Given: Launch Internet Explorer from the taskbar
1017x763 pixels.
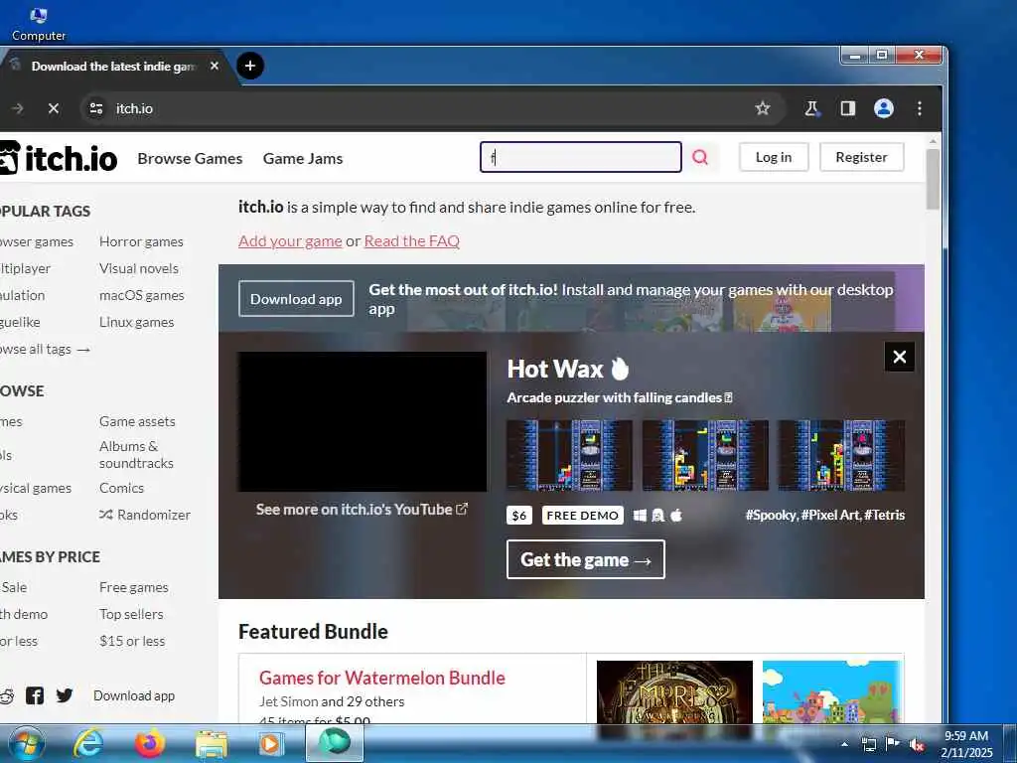Looking at the screenshot, I should (88, 743).
